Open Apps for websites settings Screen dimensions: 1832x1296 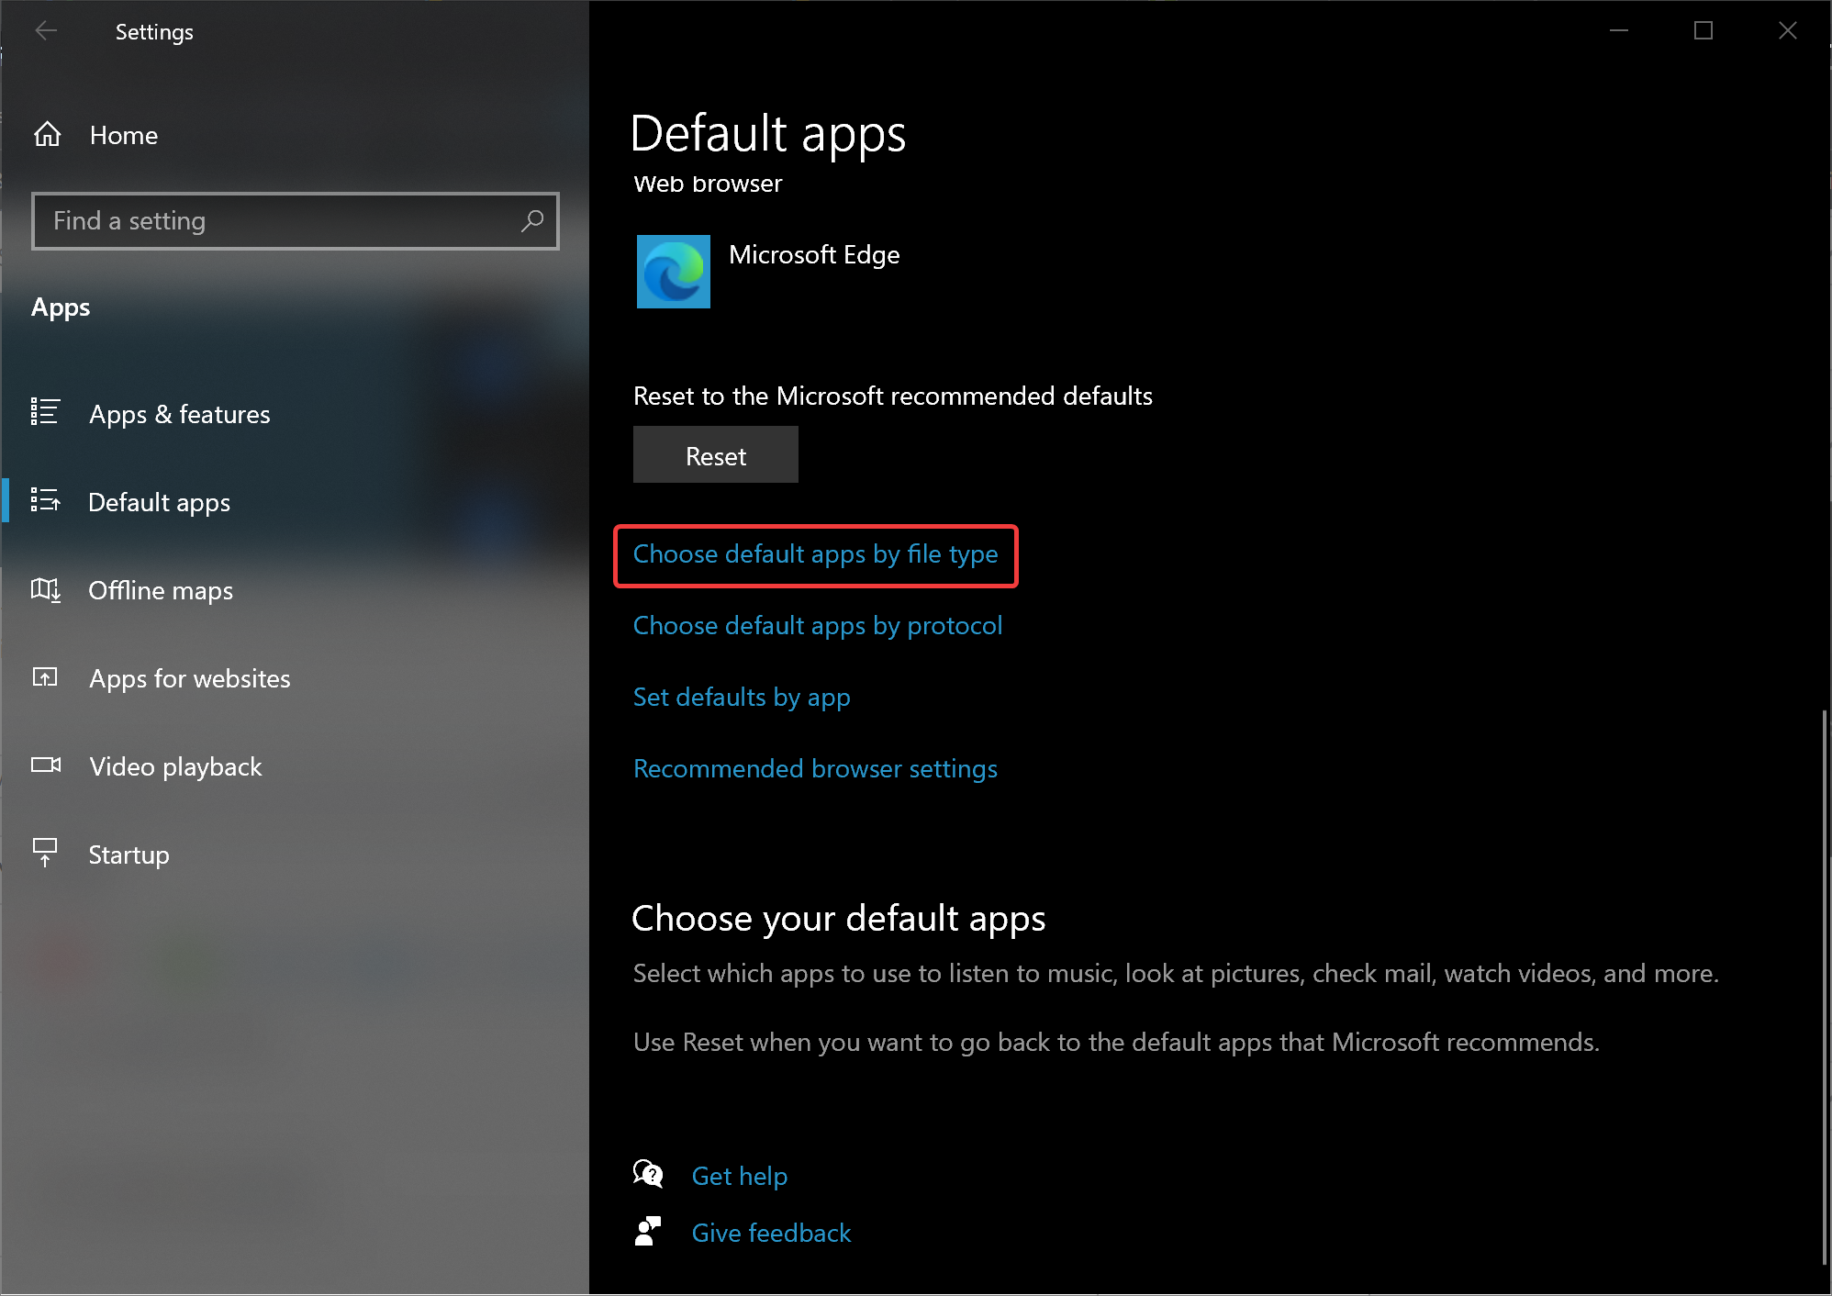190,679
